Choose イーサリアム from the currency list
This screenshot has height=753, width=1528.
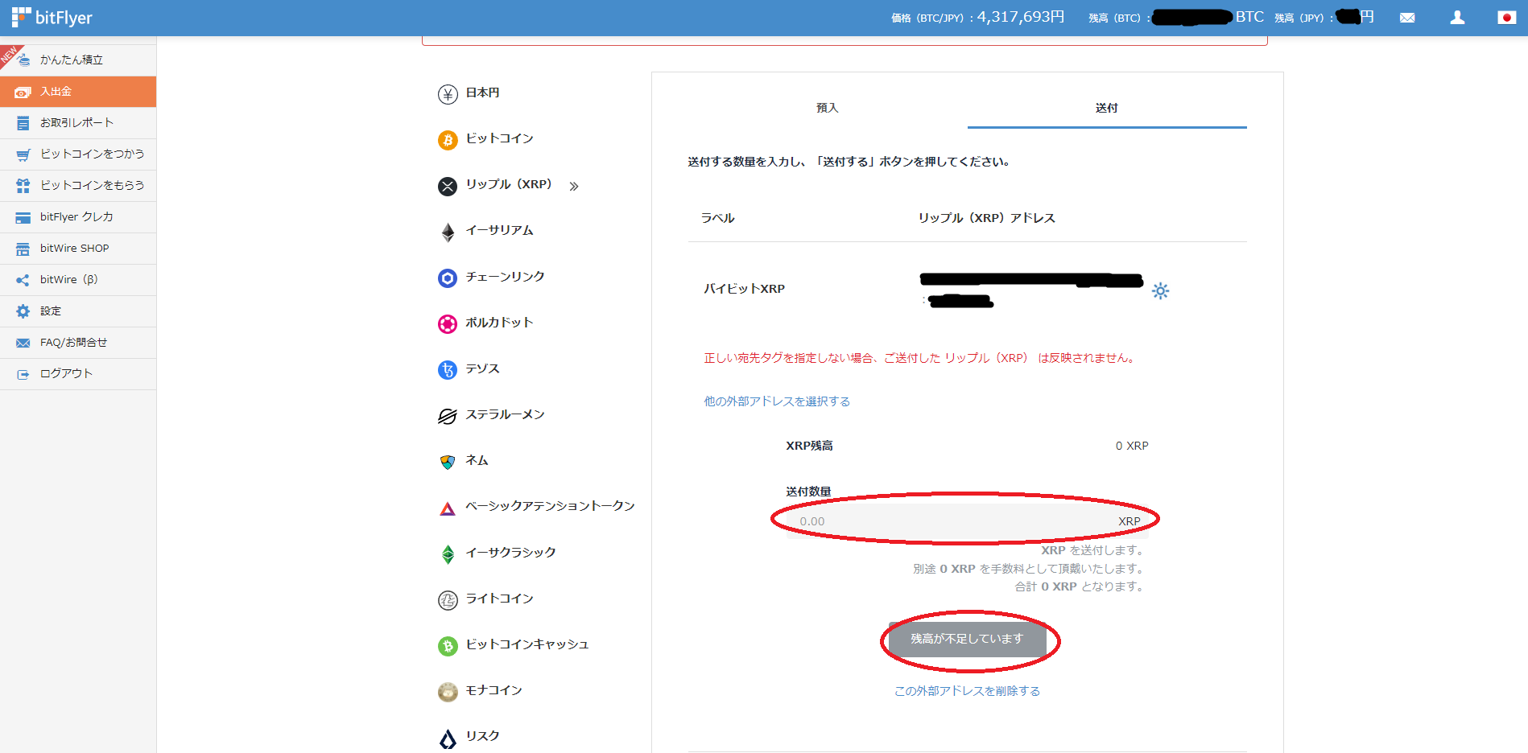(x=499, y=230)
